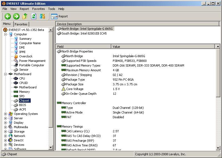
Task: Click the DirectX X icon
Action: [x=11, y=140]
